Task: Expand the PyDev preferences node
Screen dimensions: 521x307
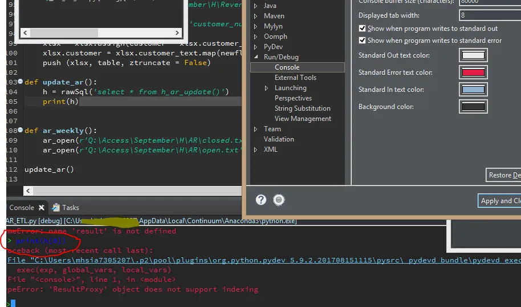Action: [255, 47]
